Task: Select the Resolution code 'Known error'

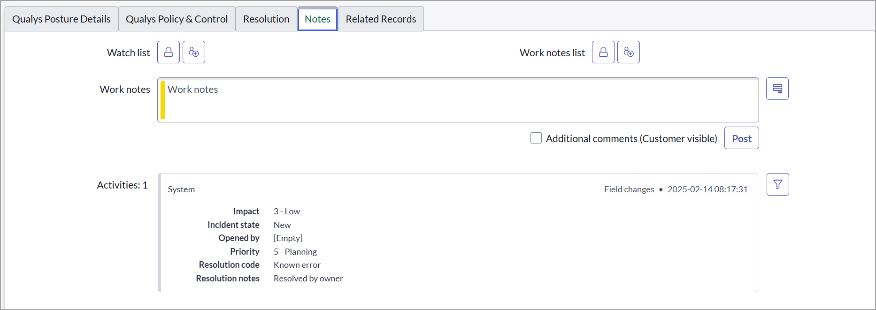Action: pyautogui.click(x=297, y=265)
